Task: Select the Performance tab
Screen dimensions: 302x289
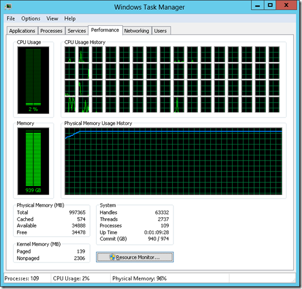Action: pyautogui.click(x=105, y=30)
